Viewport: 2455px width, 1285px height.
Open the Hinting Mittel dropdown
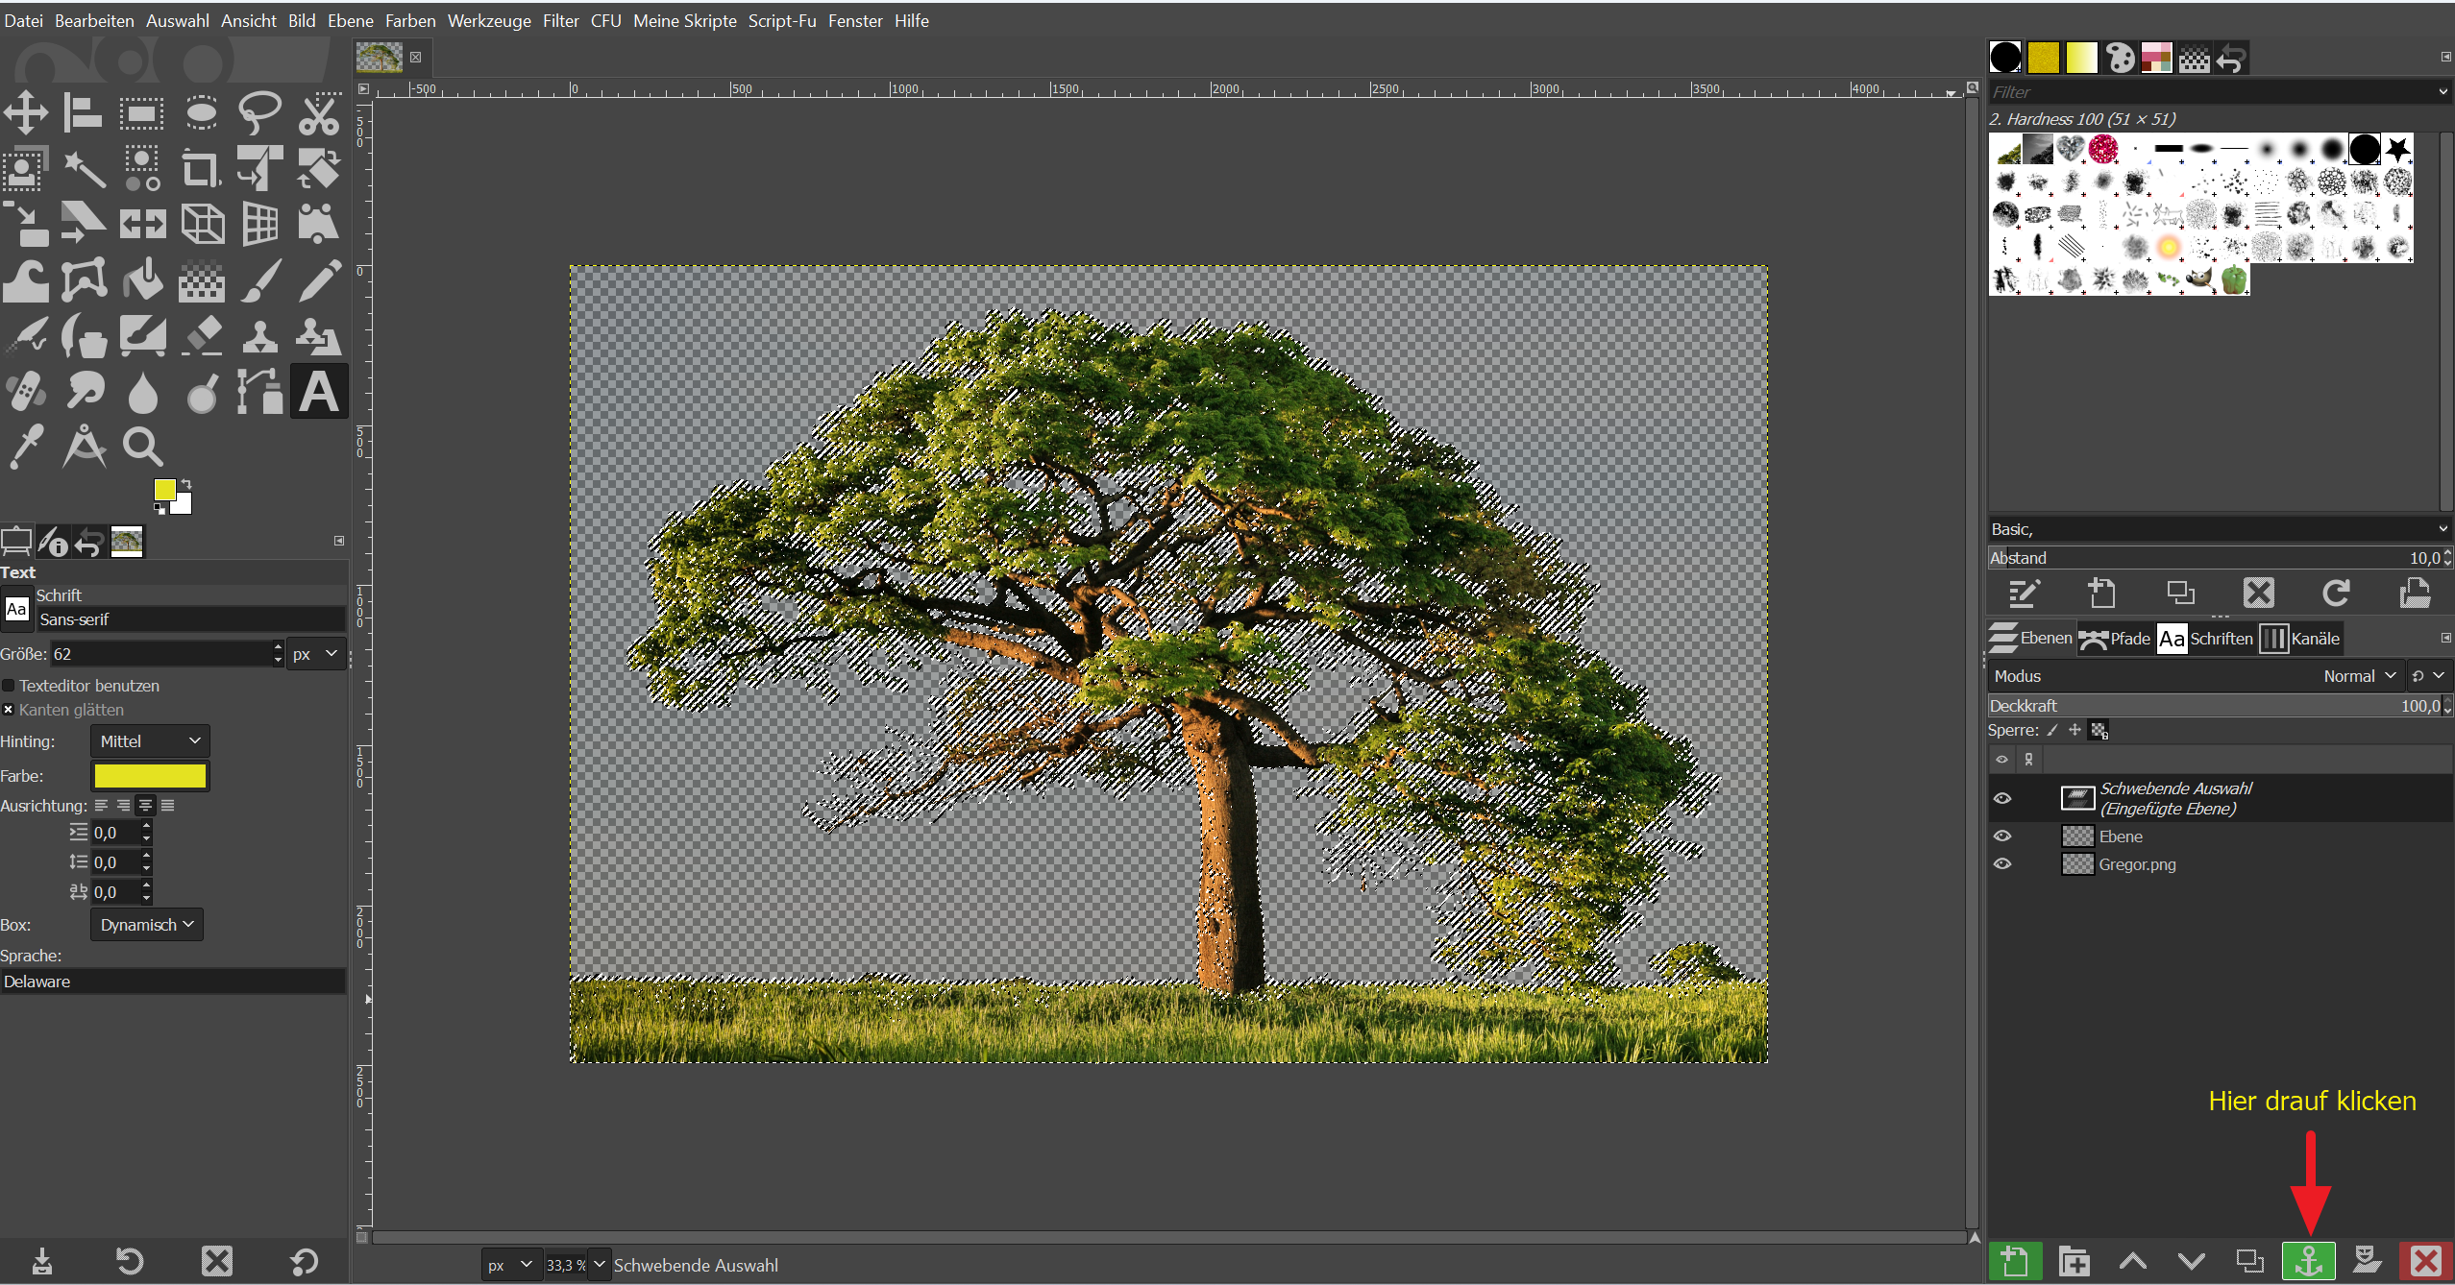pos(150,741)
